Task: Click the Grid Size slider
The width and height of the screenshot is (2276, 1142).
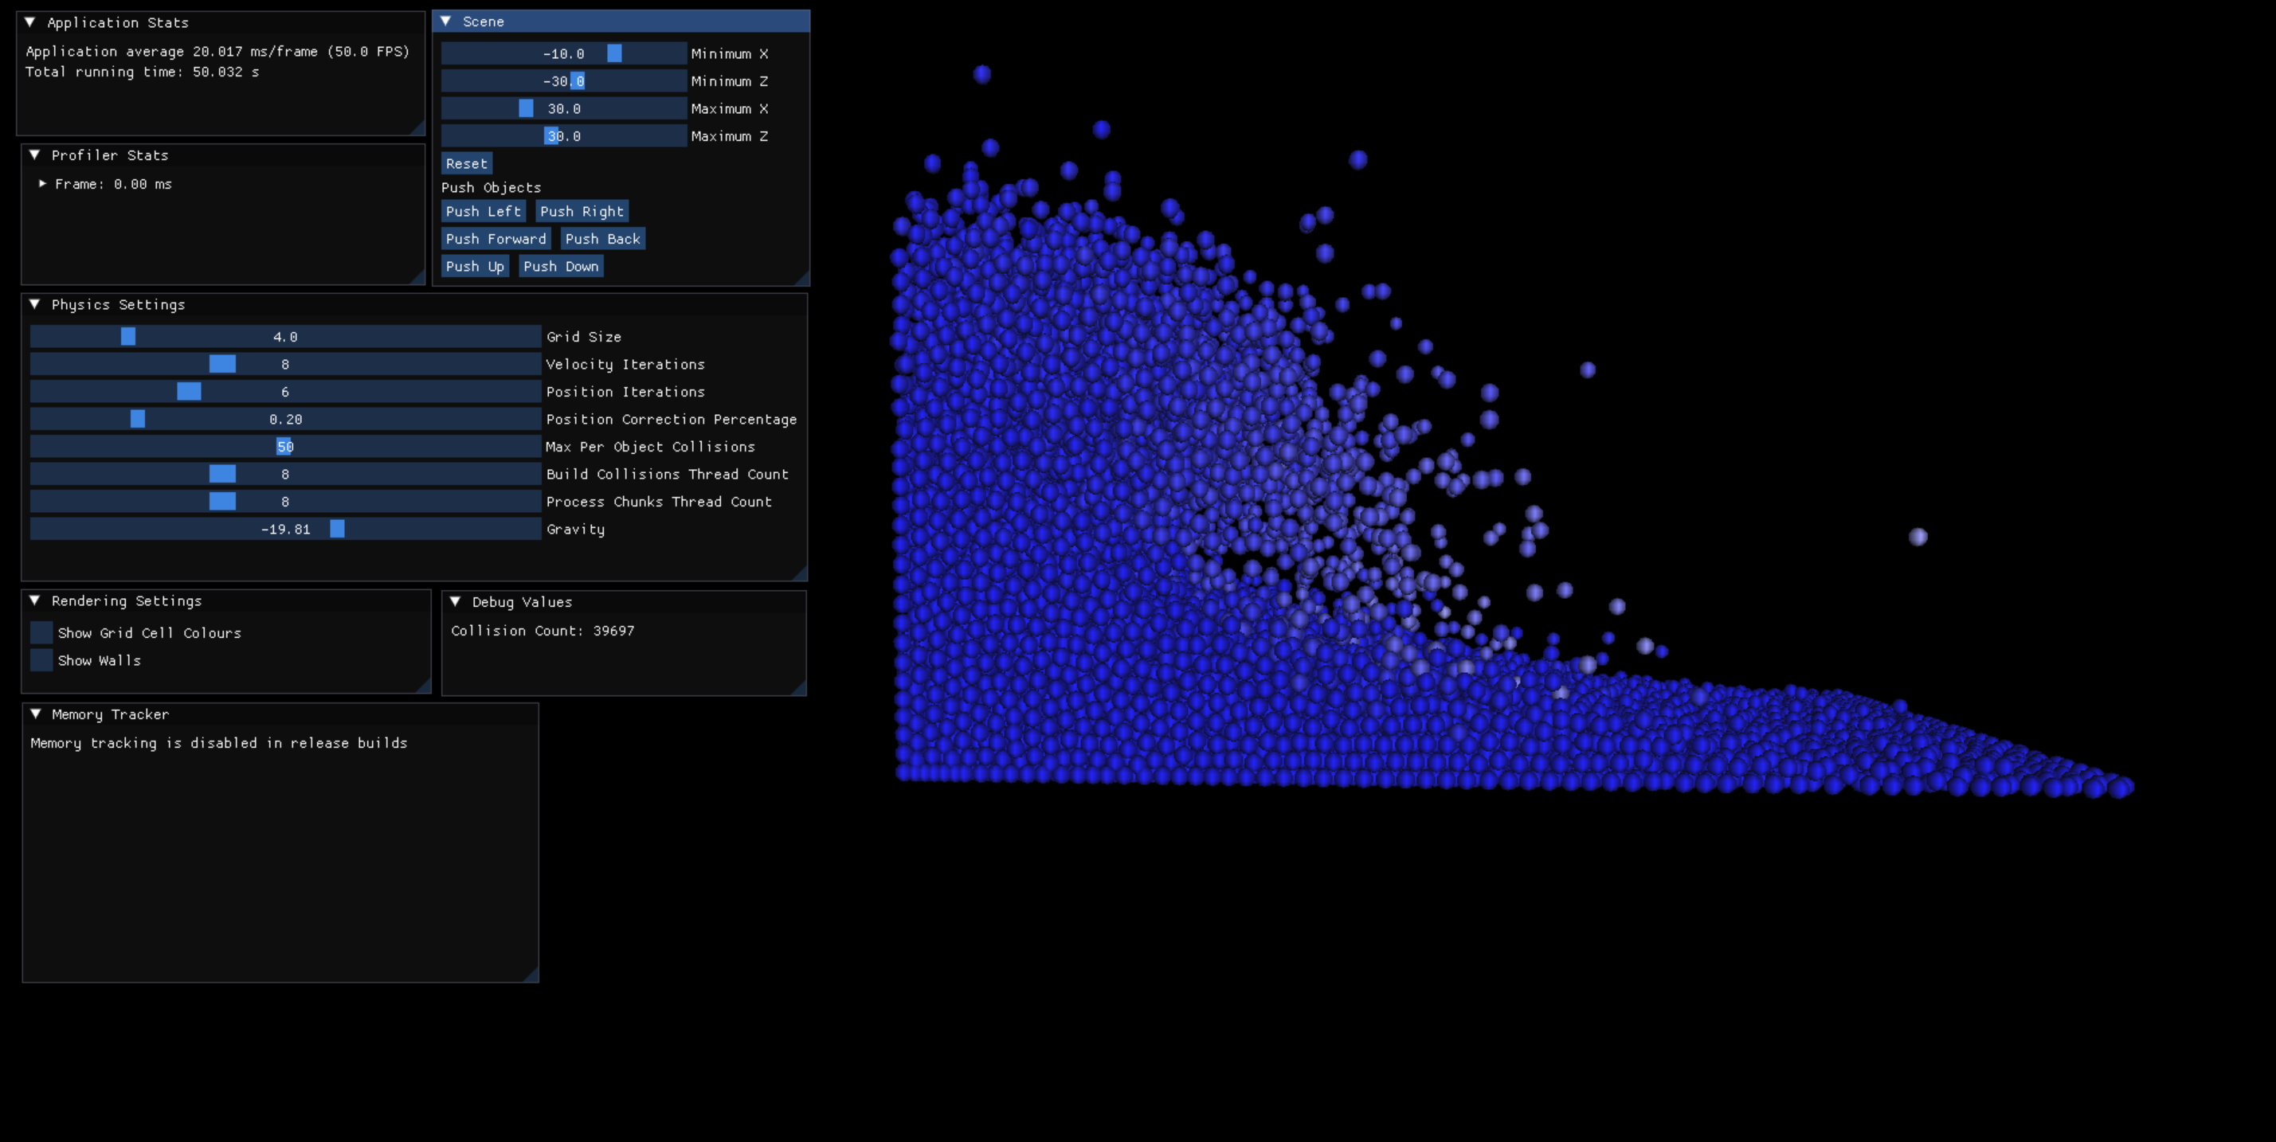Action: 285,337
